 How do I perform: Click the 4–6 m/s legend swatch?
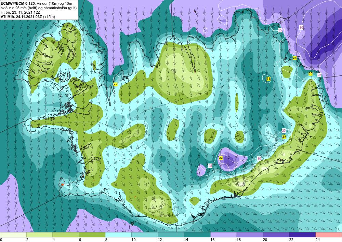click(x=66, y=235)
